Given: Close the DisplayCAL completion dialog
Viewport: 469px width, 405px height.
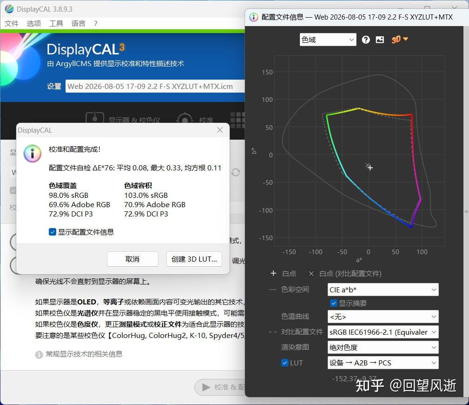Looking at the screenshot, I should (220, 130).
